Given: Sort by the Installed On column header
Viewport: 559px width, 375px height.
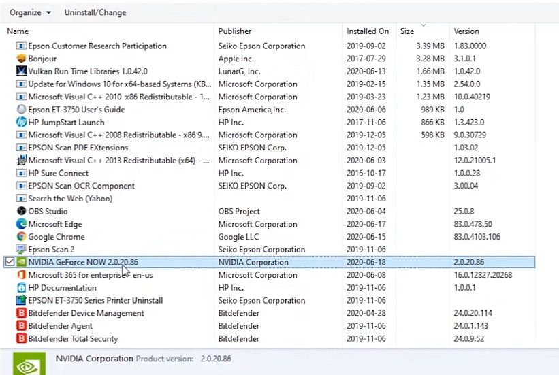Looking at the screenshot, I should pyautogui.click(x=368, y=31).
